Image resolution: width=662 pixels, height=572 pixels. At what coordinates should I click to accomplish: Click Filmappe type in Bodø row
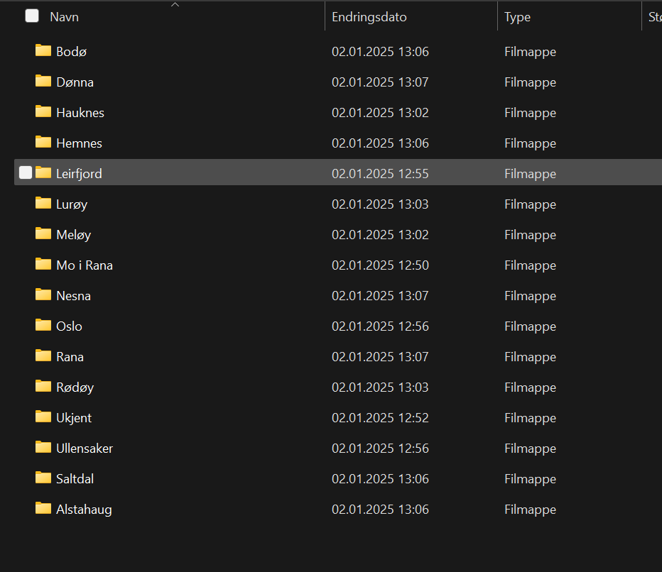pos(530,52)
